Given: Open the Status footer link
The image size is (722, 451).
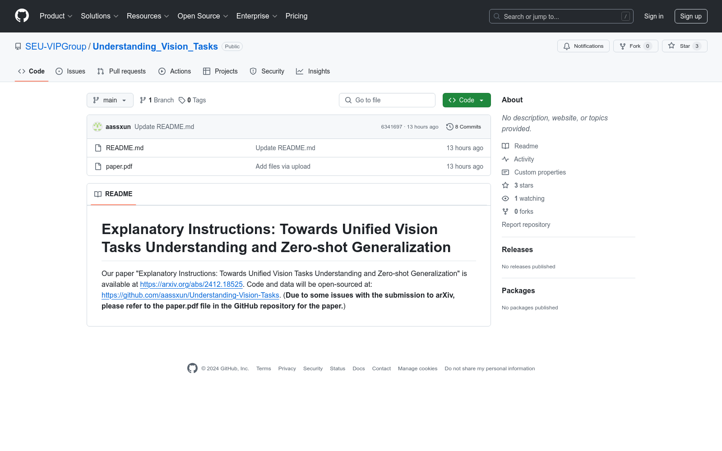Looking at the screenshot, I should click(338, 368).
